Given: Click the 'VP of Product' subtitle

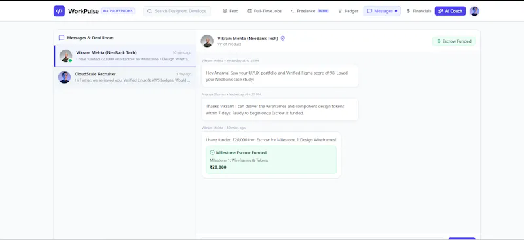Looking at the screenshot, I should point(229,44).
